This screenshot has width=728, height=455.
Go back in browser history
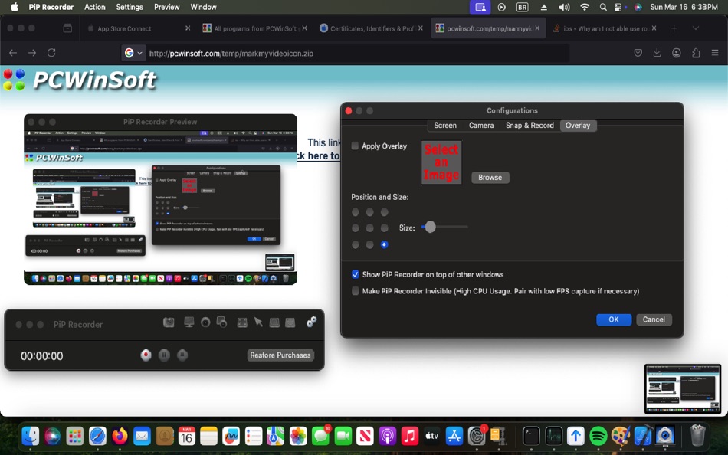[x=13, y=53]
